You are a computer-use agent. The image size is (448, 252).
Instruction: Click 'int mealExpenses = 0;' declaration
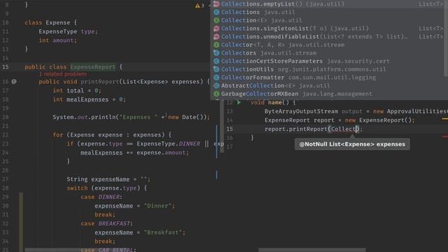click(89, 99)
